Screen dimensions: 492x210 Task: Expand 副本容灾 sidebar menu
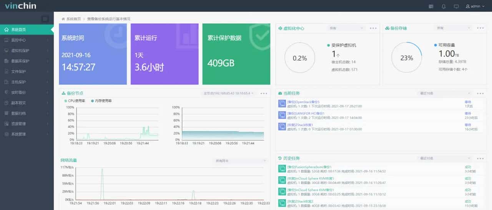point(27,103)
